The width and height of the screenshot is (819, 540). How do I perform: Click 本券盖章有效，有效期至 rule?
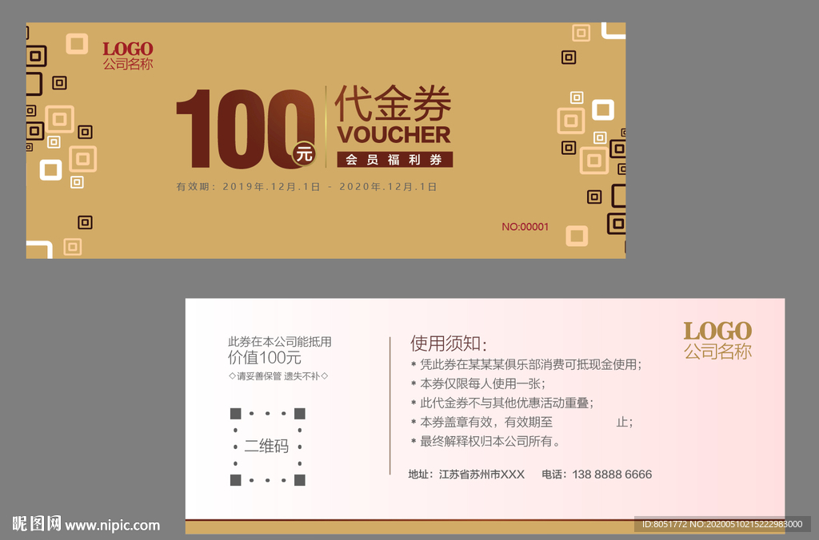click(x=521, y=422)
